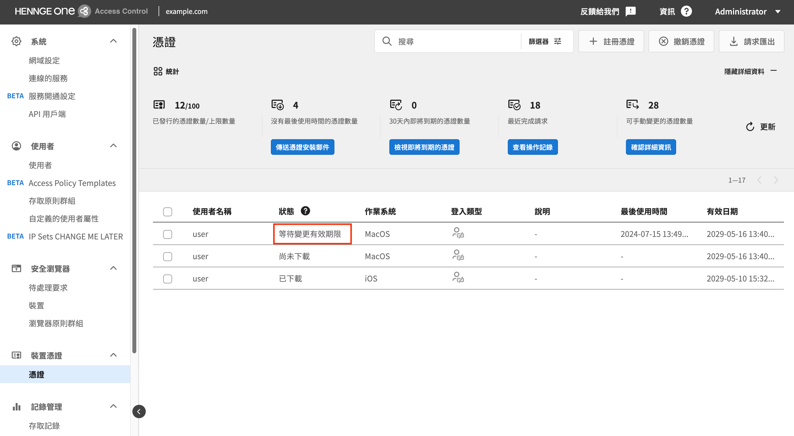This screenshot has height=436, width=794.
Task: Click the manually changeable certificates icon
Action: 632,104
